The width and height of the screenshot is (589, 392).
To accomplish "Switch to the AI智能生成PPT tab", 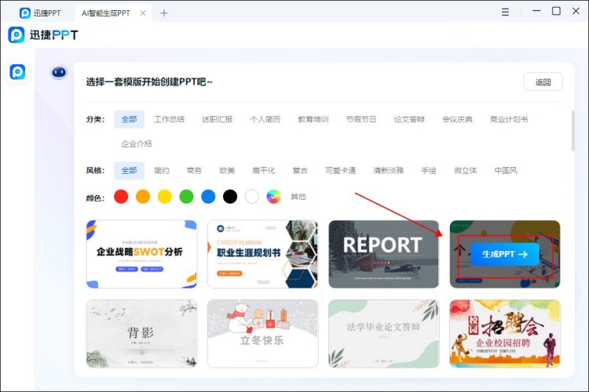I will [106, 13].
